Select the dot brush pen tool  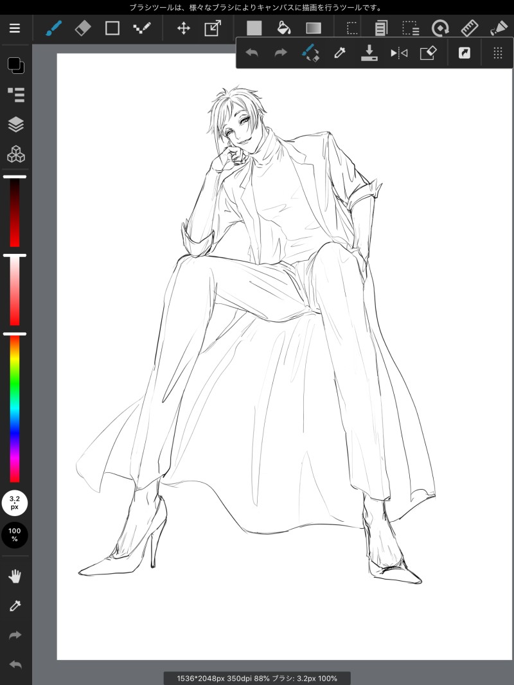click(x=142, y=28)
